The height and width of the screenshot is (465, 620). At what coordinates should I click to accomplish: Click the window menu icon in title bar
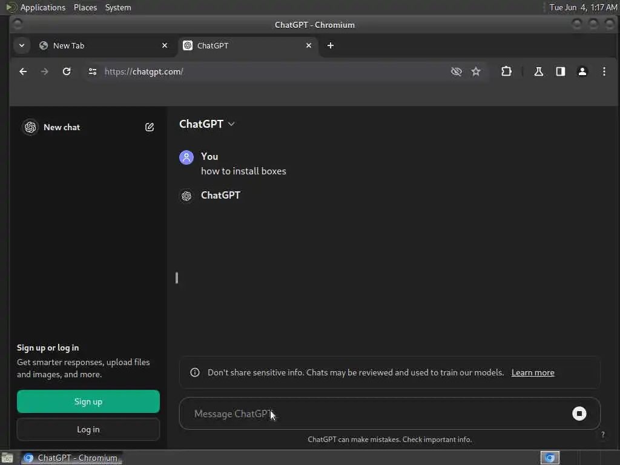click(18, 24)
